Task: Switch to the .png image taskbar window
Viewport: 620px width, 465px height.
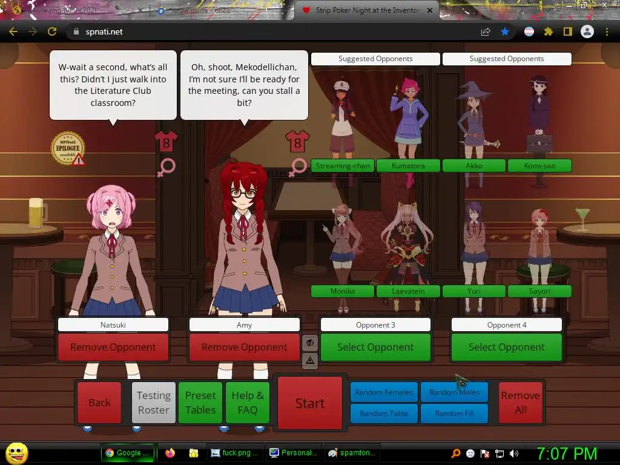Action: [234, 453]
